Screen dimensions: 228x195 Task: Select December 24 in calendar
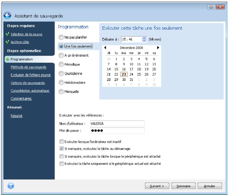pyautogui.click(x=131, y=74)
